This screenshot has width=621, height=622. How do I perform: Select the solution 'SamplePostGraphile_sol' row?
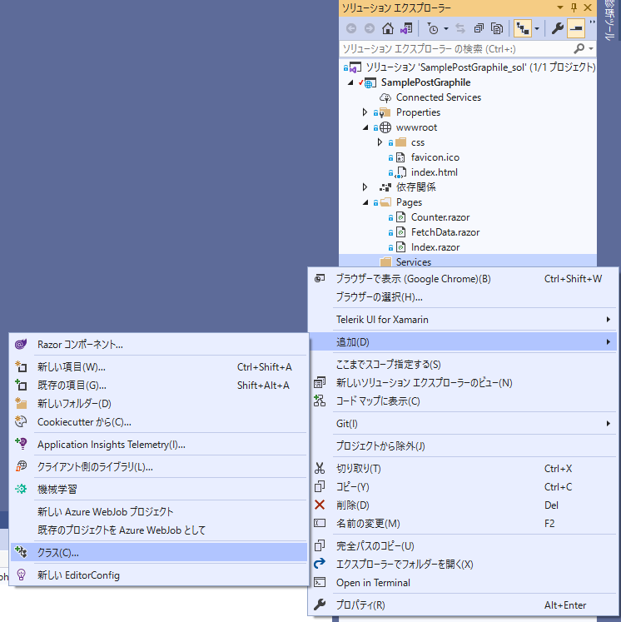469,67
